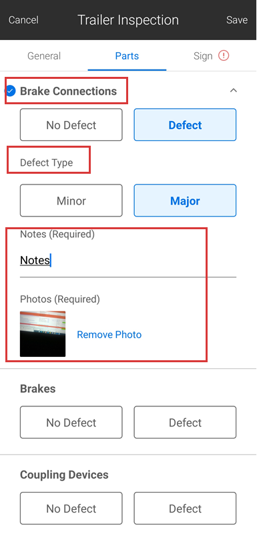Tap the Brake Connections section header
257x536 pixels.
(68, 92)
